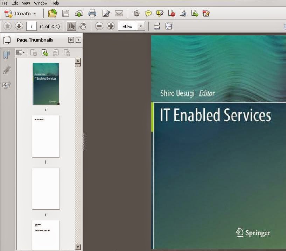Click the Fit width scrolling icon
Image resolution: width=286 pixels, height=251 pixels.
[157, 26]
